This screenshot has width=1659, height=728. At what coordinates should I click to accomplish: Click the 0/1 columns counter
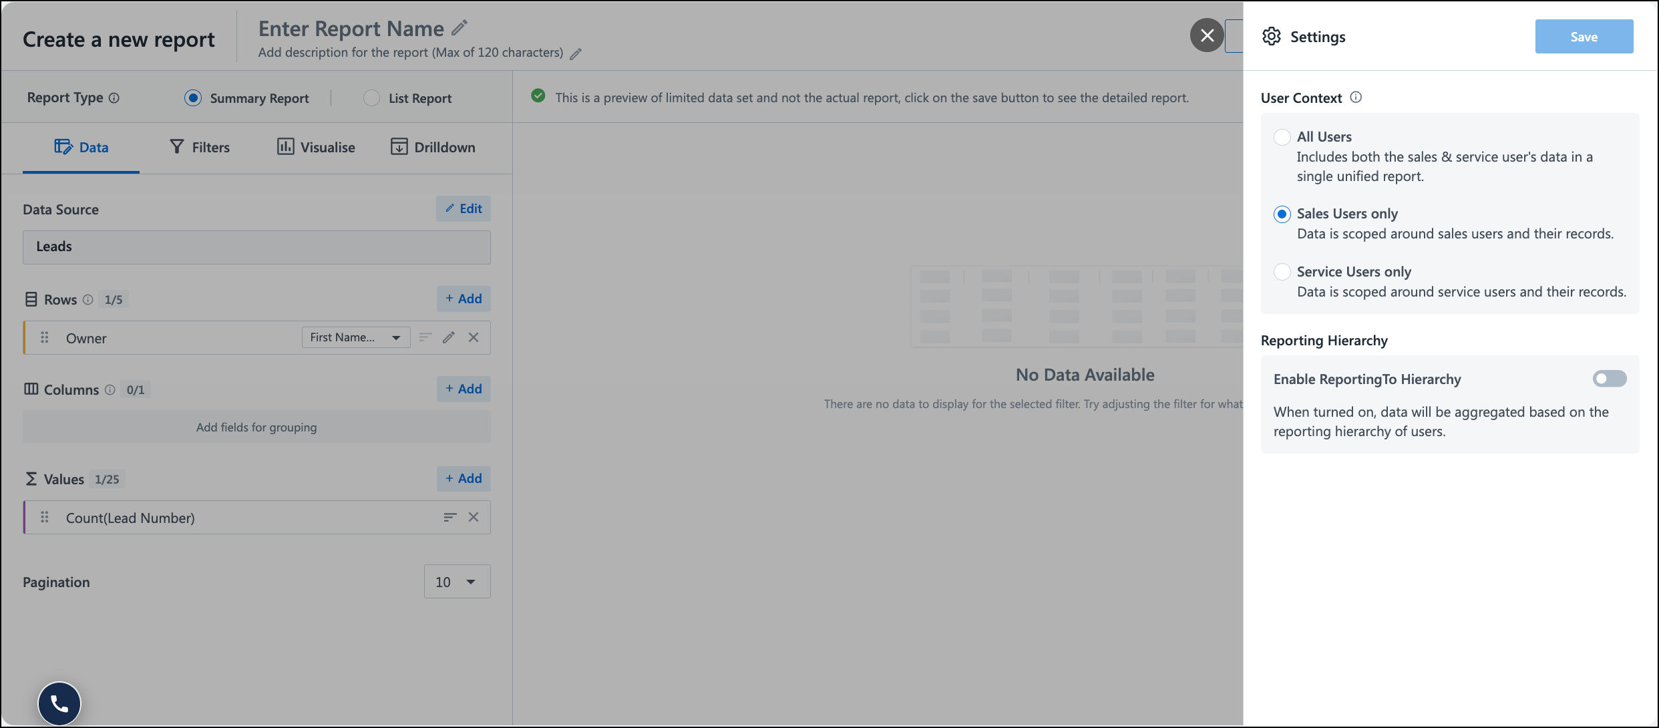(136, 389)
